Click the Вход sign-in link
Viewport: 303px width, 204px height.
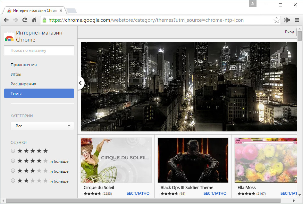pos(290,32)
